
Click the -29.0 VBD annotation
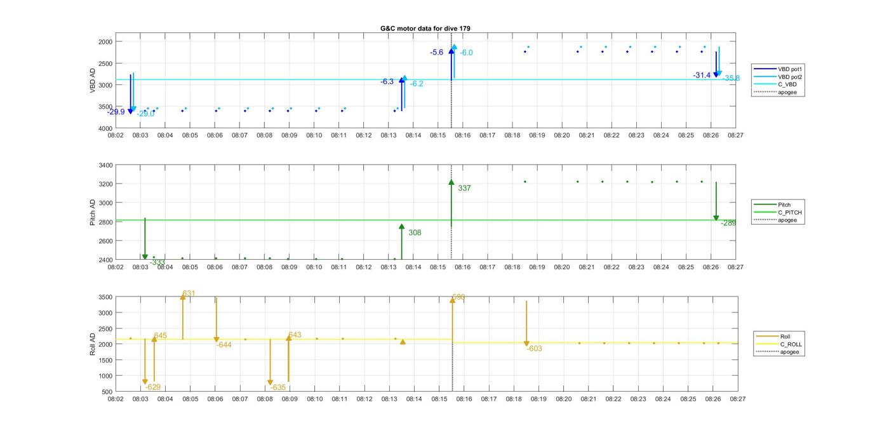tap(145, 114)
